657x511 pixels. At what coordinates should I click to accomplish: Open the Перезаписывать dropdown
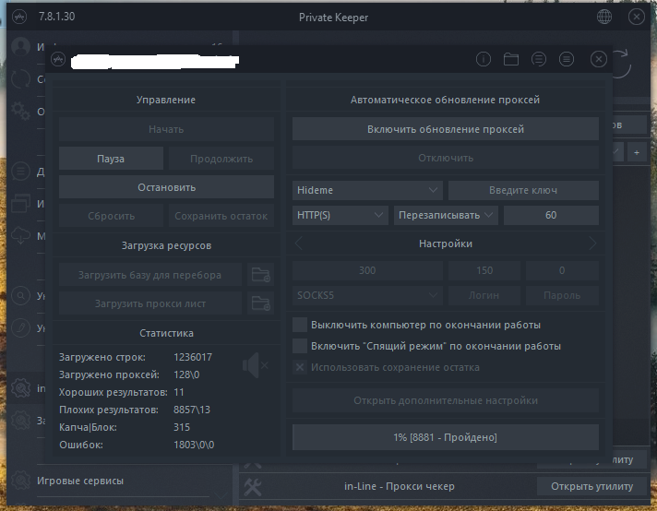[x=447, y=215]
